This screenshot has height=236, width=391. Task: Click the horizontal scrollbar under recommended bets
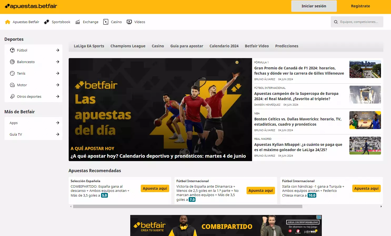[188, 207]
